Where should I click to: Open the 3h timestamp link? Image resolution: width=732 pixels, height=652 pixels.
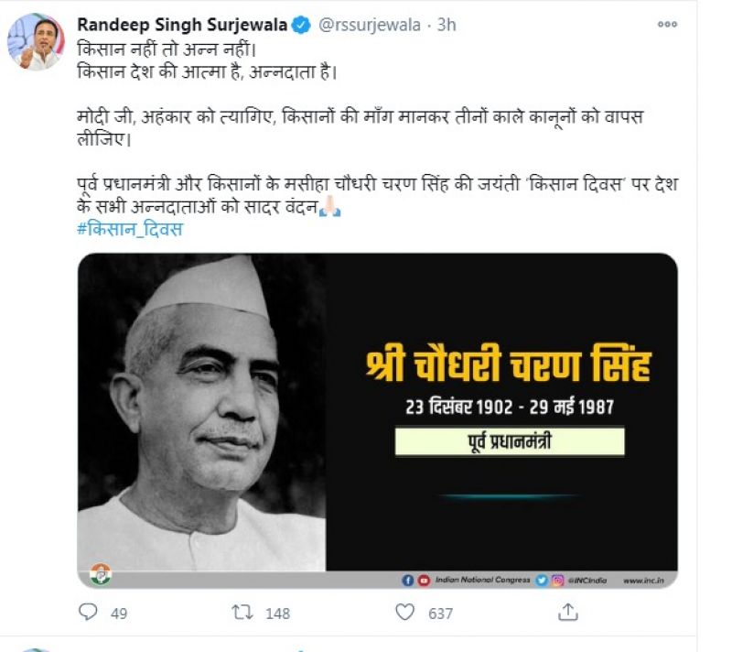tap(447, 25)
